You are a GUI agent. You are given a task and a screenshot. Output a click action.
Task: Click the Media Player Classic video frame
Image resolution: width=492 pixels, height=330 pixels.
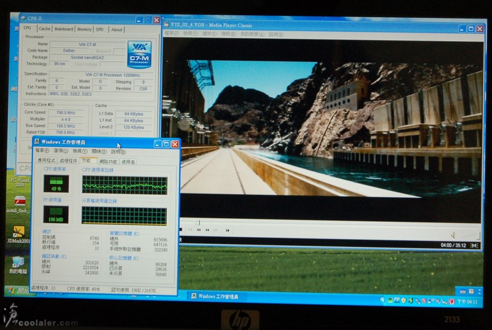[331, 129]
